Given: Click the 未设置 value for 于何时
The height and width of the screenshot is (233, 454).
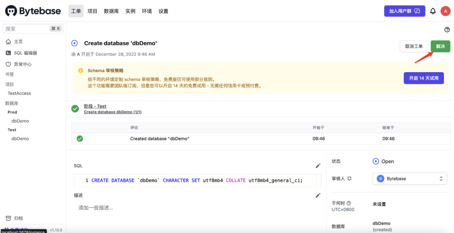Looking at the screenshot, I should click(379, 204).
